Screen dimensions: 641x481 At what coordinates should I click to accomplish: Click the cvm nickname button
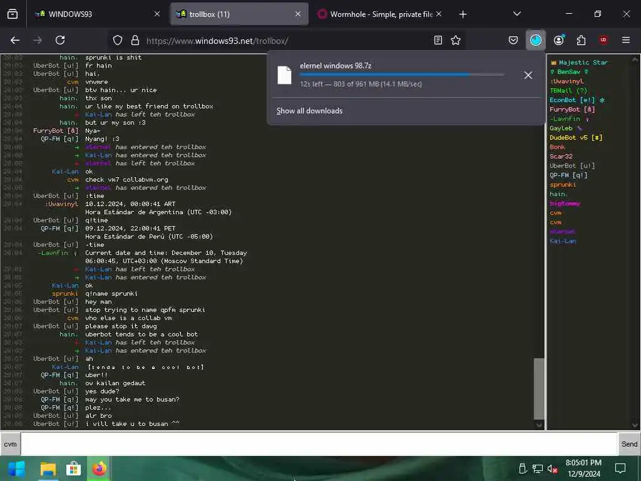click(x=10, y=444)
